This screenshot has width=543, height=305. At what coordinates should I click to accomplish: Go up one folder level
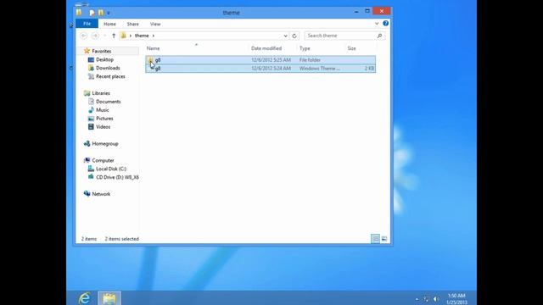114,36
